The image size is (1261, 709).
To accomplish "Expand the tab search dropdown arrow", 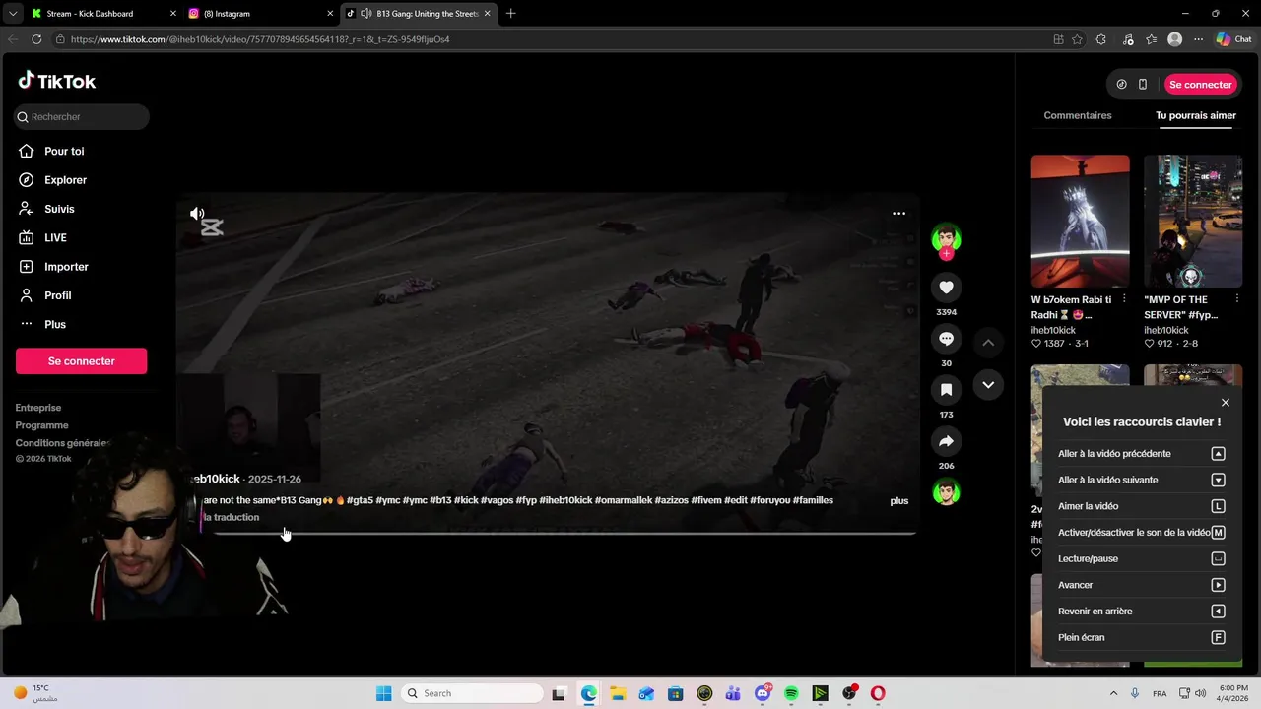I will point(12,14).
